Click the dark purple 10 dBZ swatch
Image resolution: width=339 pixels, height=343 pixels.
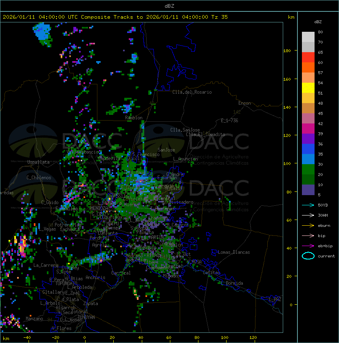tap(308, 190)
